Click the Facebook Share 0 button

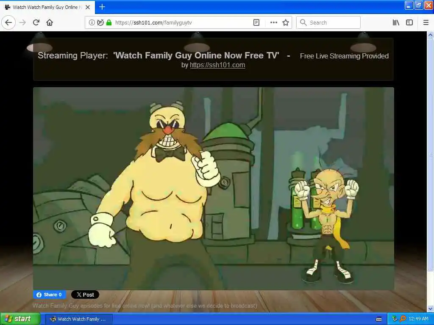[50, 295]
